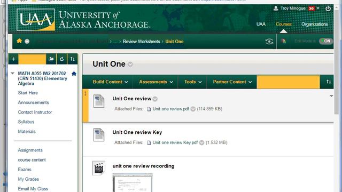The height and width of the screenshot is (192, 342).
Task: Open Unit one review Key.pdf attachment
Action: pyautogui.click(x=175, y=142)
